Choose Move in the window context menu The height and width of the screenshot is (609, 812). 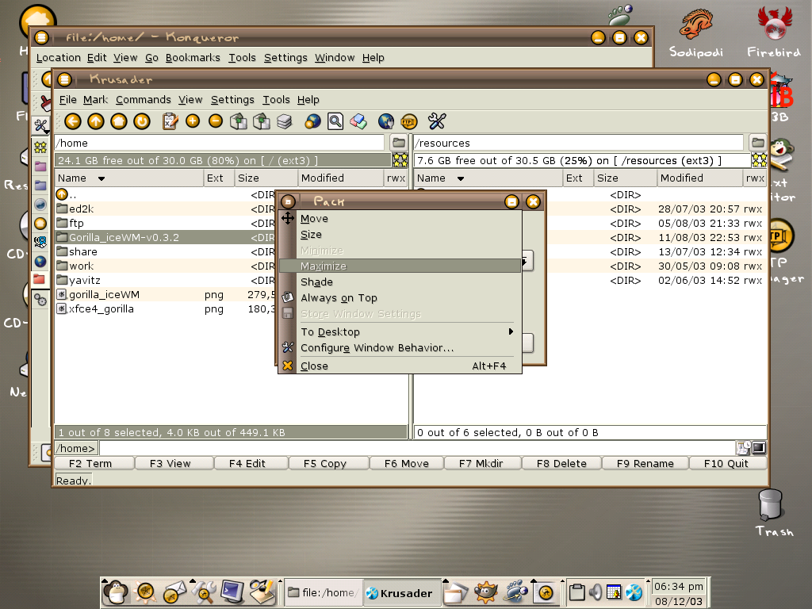(400, 219)
